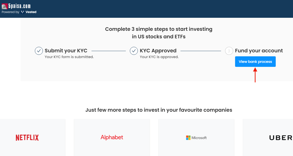
Task: Click the Netflix logo
Action: [27, 137]
